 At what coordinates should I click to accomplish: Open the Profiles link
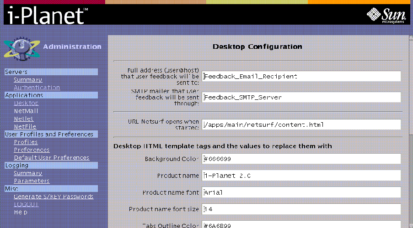coord(26,142)
